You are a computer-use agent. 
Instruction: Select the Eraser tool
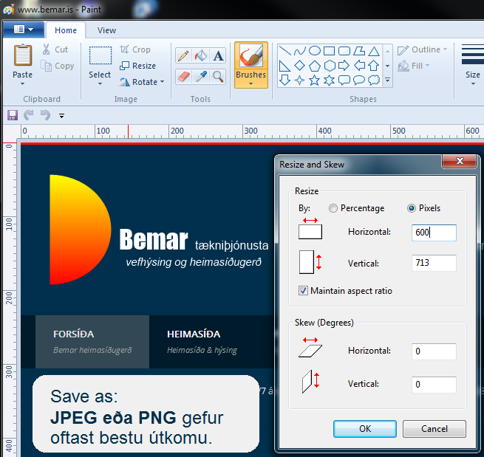183,76
